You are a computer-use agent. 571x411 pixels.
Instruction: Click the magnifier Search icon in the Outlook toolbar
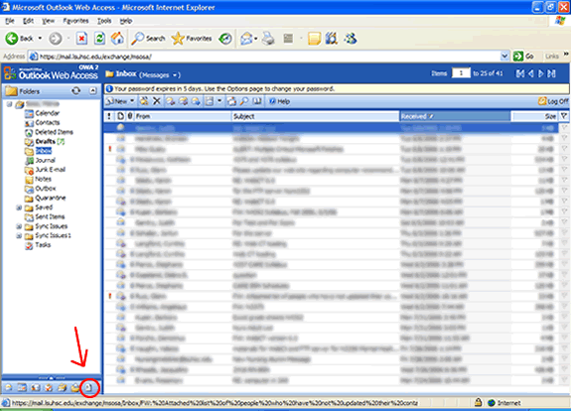(244, 101)
